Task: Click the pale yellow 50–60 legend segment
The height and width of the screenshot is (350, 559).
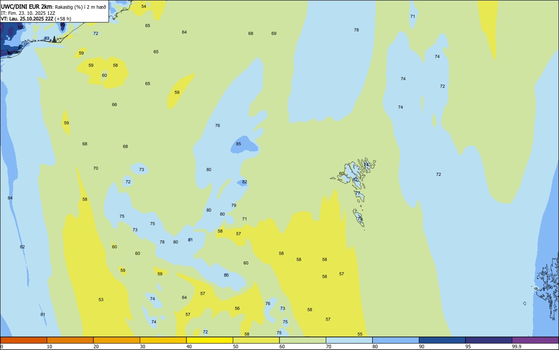Action: pos(256,340)
